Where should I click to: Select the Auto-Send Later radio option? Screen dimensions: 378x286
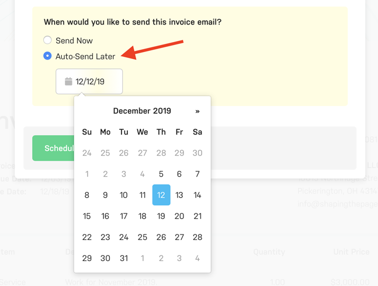[x=47, y=56]
